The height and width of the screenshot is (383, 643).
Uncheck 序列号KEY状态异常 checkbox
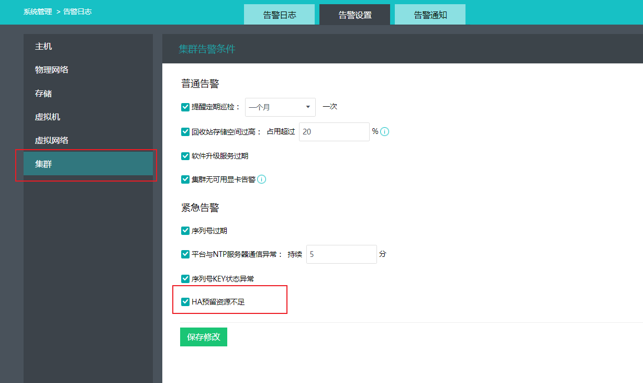185,279
